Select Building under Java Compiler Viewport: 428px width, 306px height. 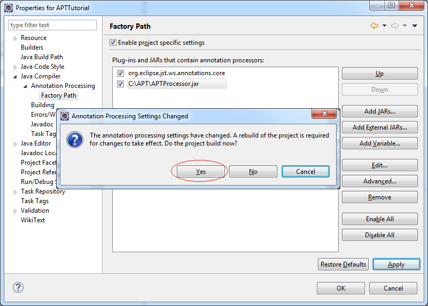pos(43,105)
